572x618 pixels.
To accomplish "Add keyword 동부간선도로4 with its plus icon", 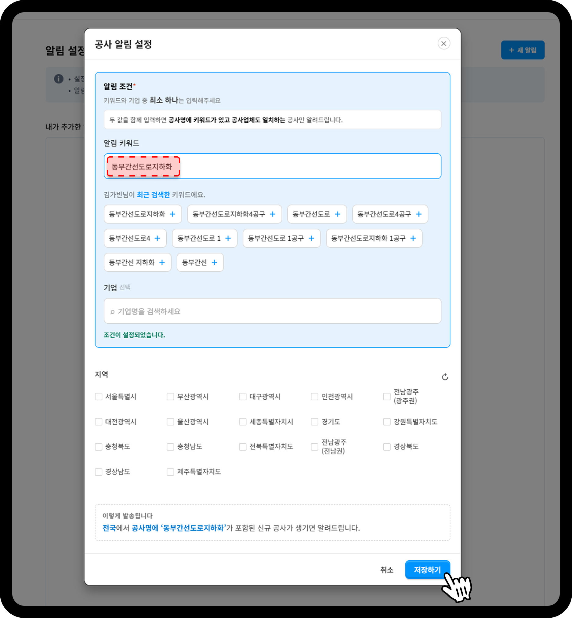I will click(x=157, y=238).
